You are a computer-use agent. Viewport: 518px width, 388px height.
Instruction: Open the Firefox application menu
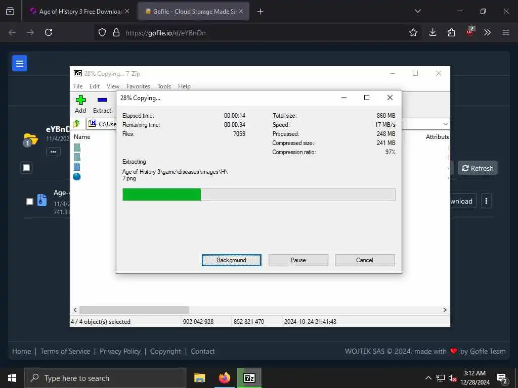[x=505, y=32]
